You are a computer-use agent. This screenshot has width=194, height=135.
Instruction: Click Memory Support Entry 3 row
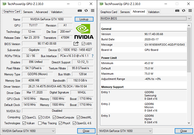pos(143,119)
